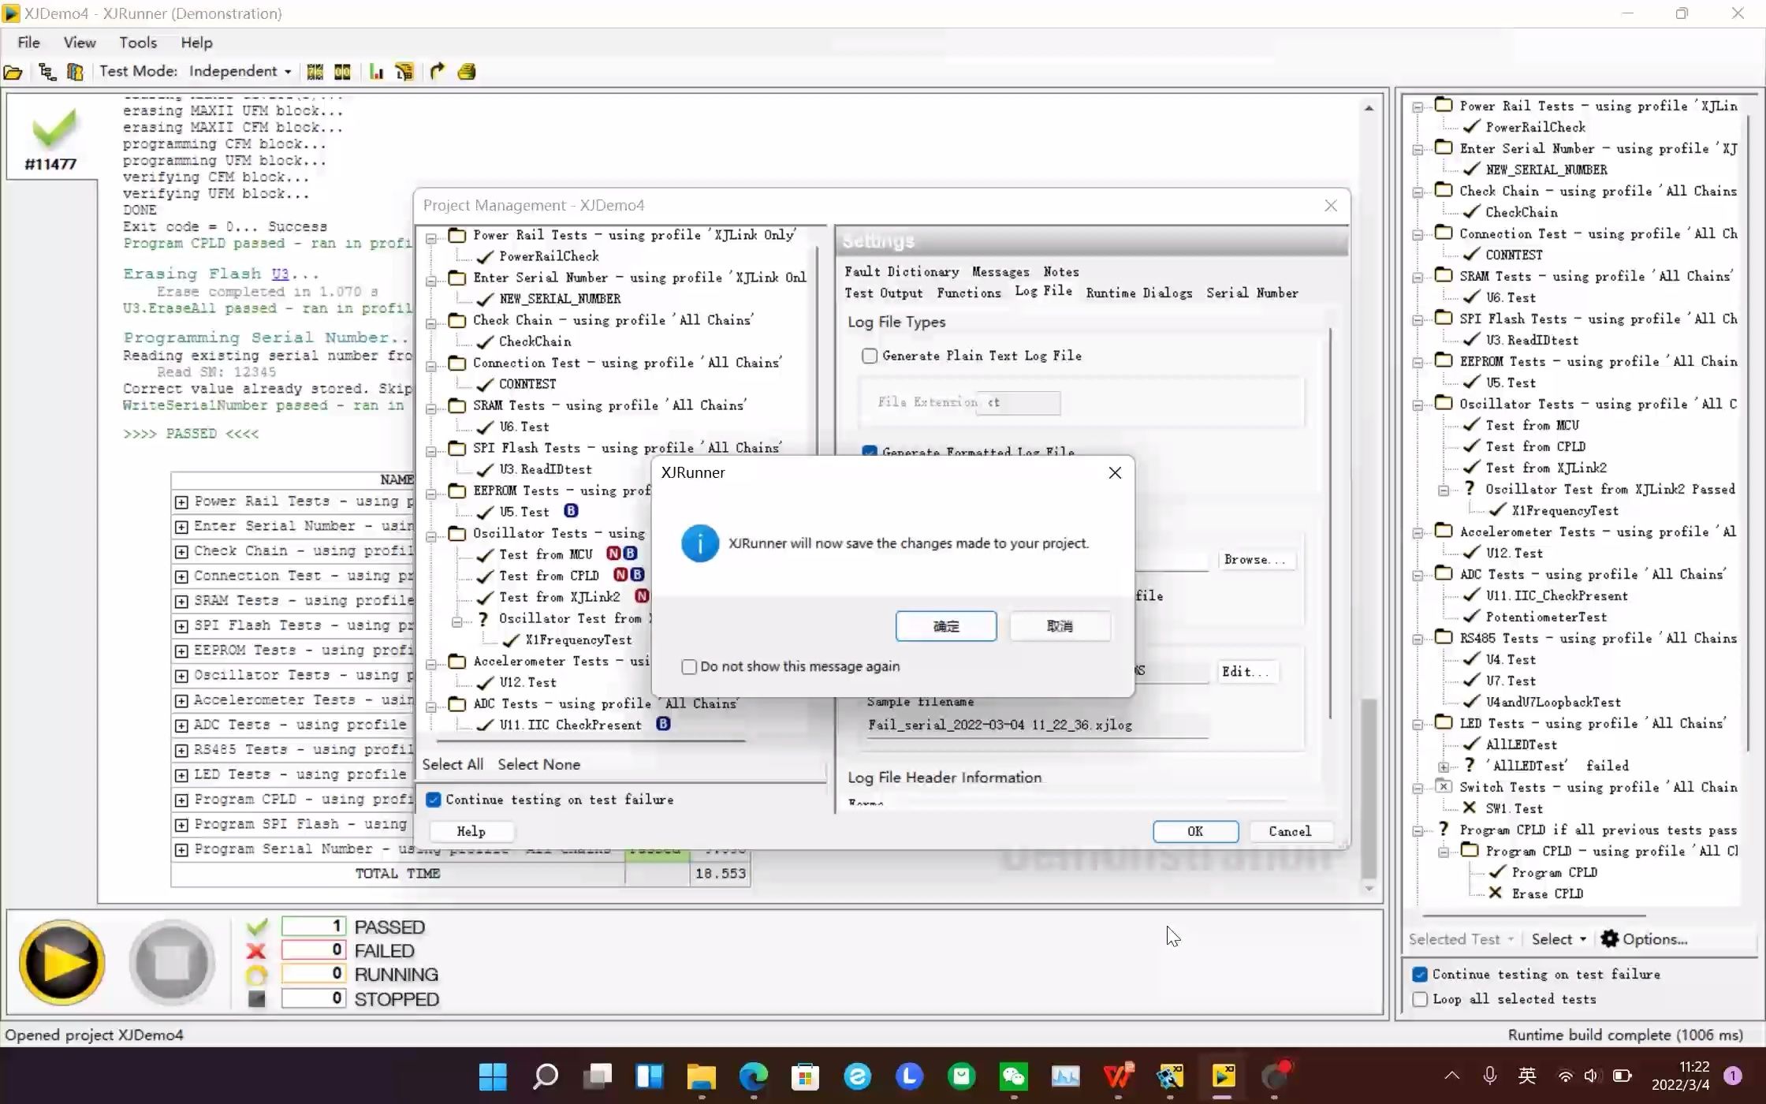
Task: Open Windows Start menu
Action: (x=493, y=1076)
